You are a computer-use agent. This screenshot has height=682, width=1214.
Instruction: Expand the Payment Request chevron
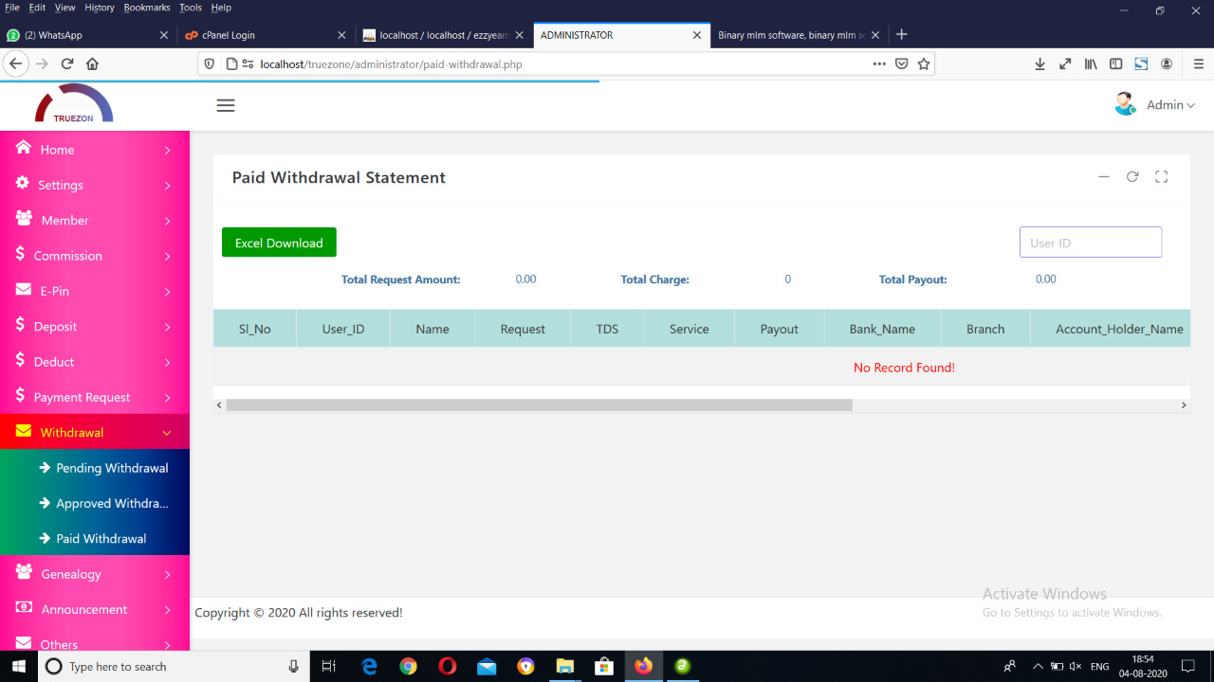point(167,398)
